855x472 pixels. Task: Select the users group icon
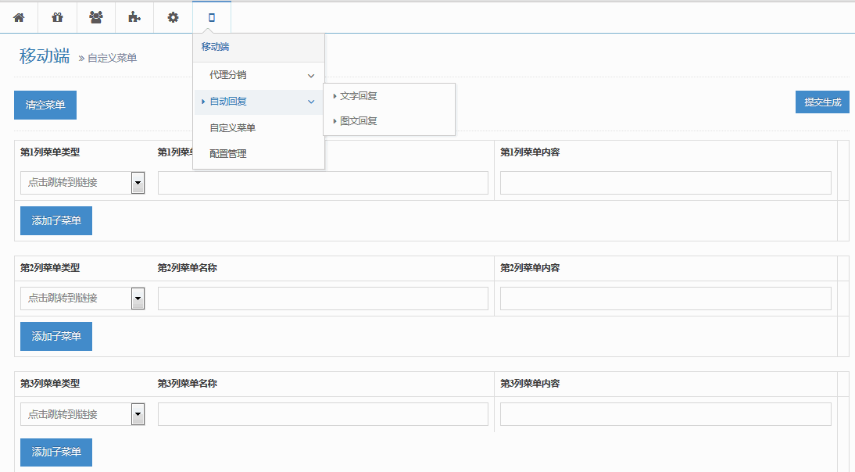click(x=95, y=17)
